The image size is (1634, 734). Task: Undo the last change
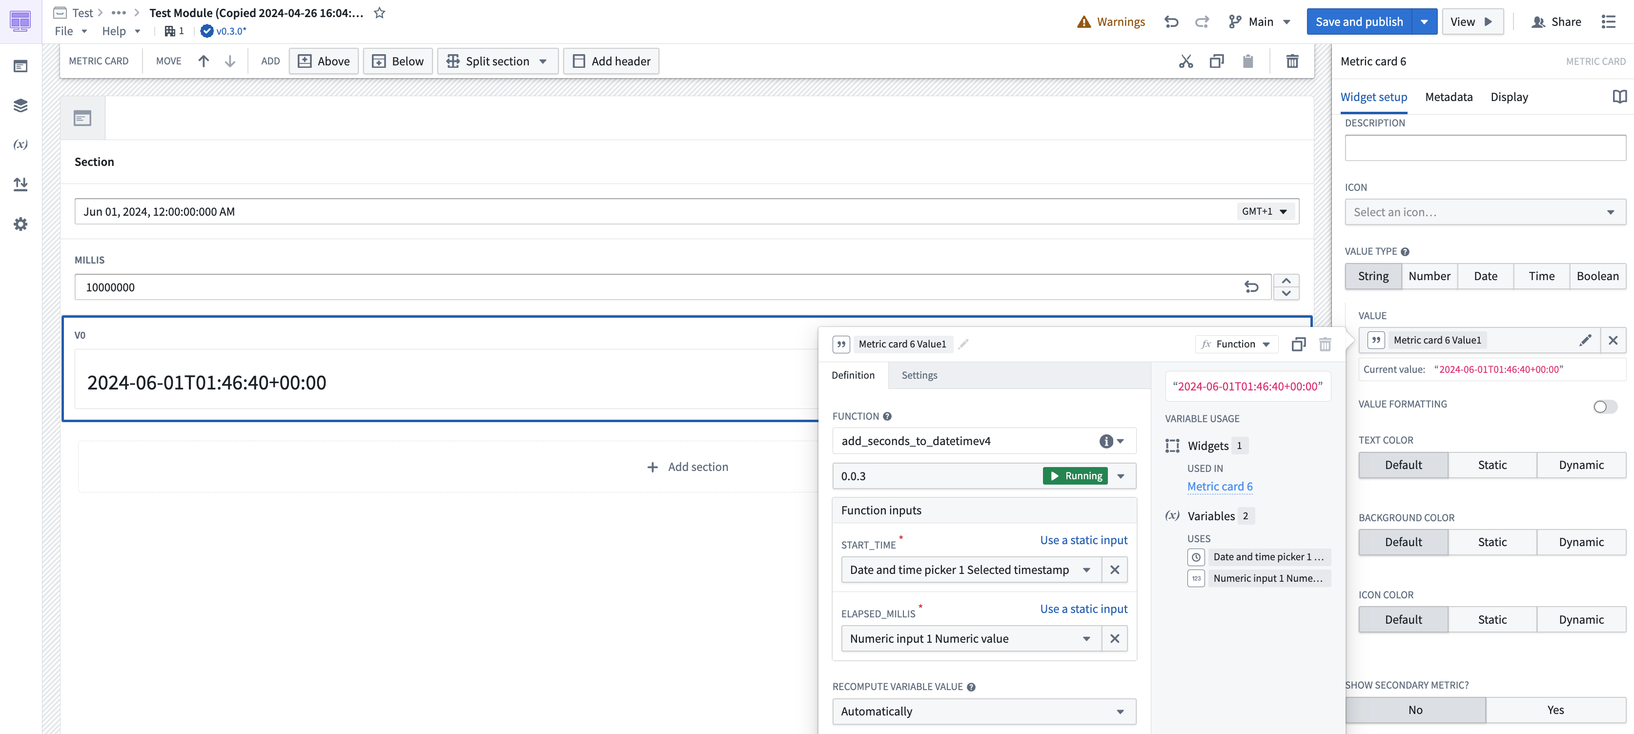click(1171, 21)
